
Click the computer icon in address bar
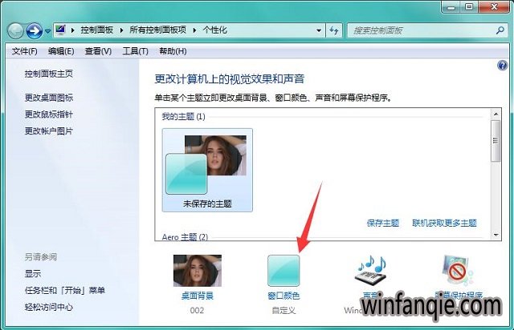tap(60, 30)
